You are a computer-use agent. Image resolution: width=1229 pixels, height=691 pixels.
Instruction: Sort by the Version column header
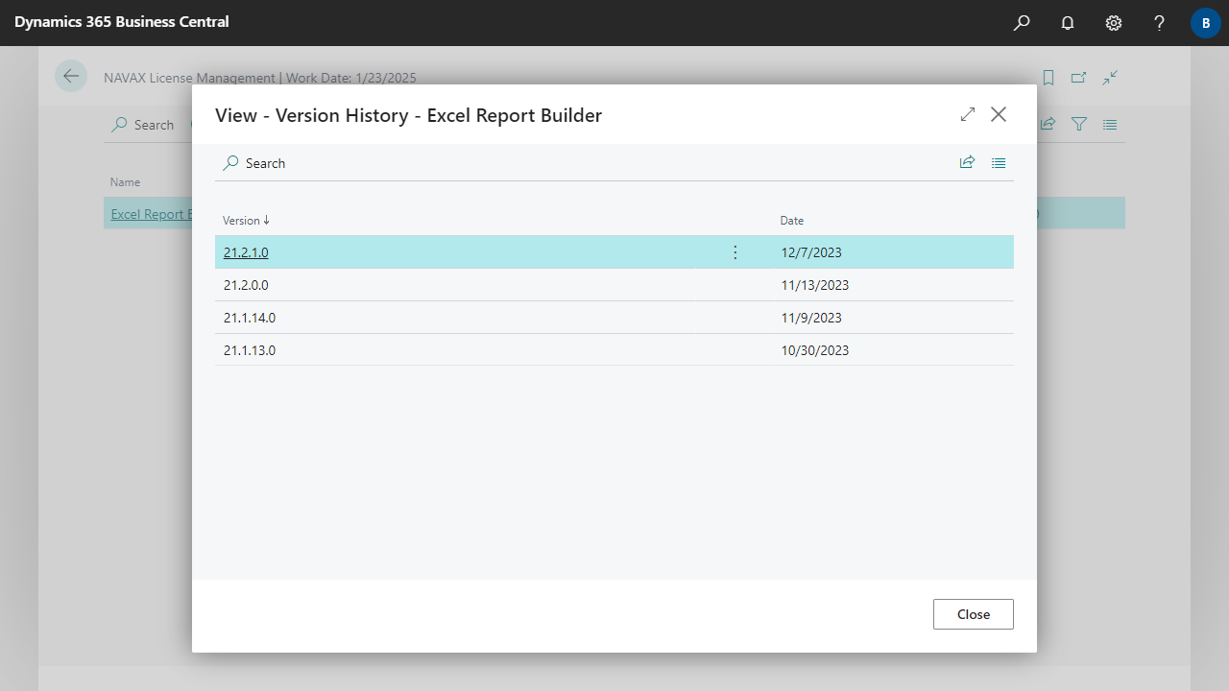(x=246, y=220)
